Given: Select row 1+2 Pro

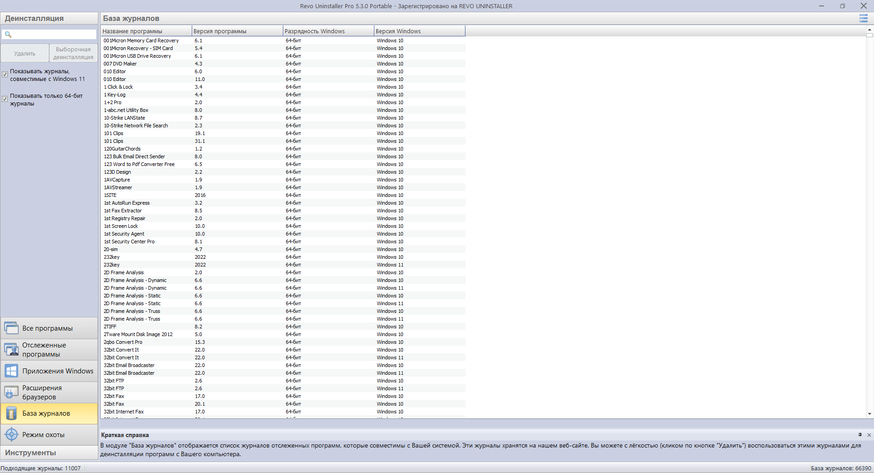Looking at the screenshot, I should coord(283,102).
